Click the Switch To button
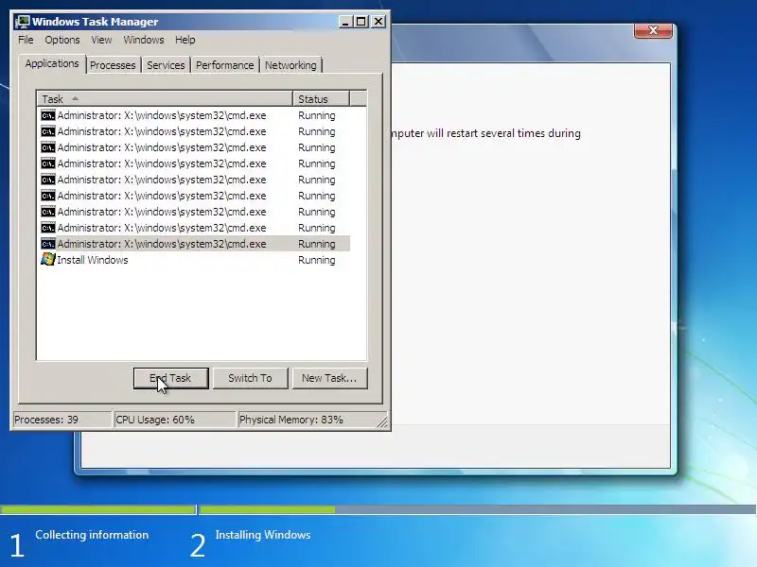 pos(250,378)
